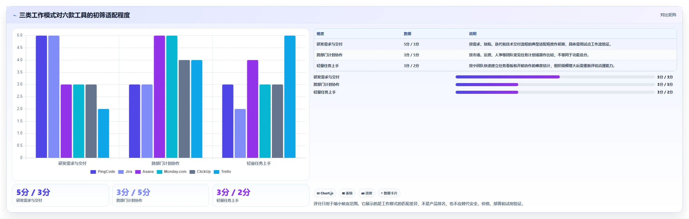
Task: Toggle Trello series in the chart legend
Action: coord(222,172)
